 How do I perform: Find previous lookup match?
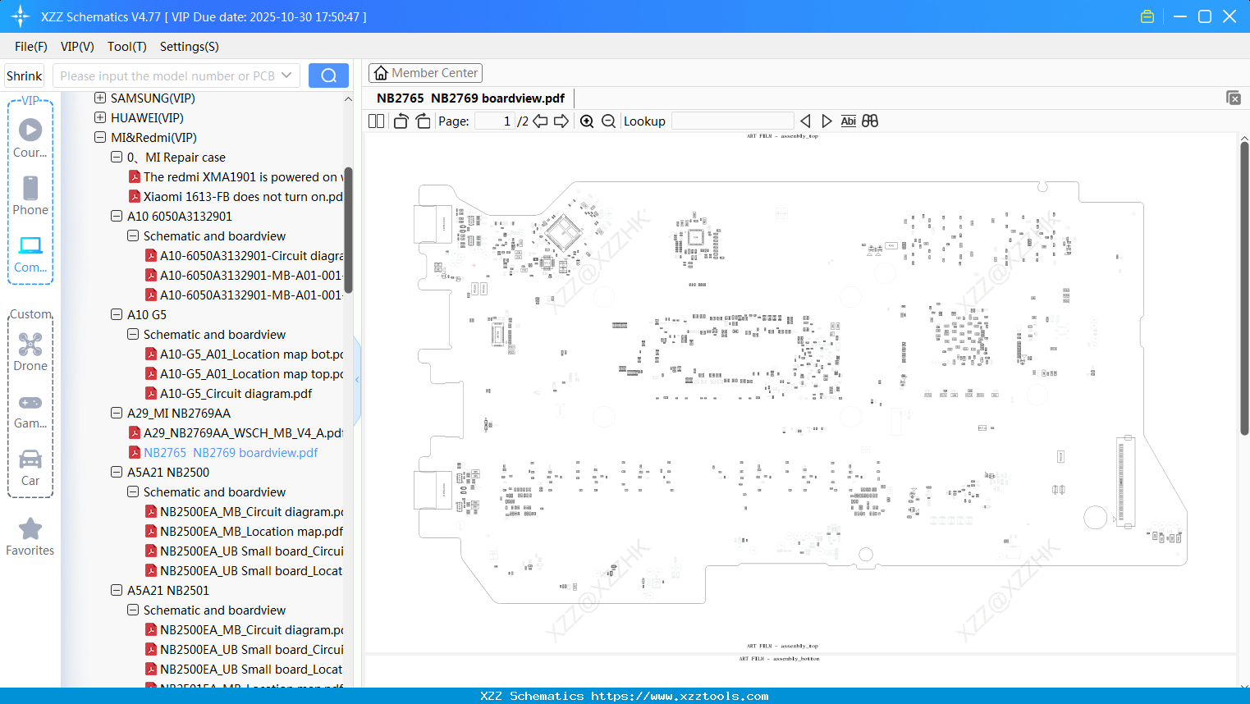(805, 121)
